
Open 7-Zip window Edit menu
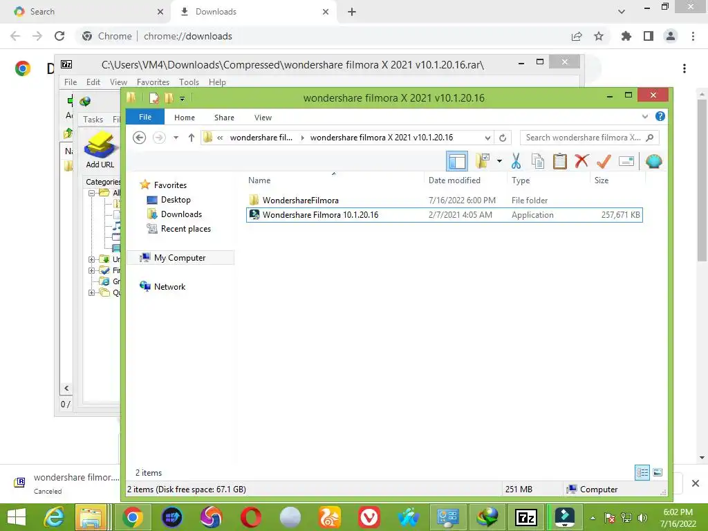(93, 82)
